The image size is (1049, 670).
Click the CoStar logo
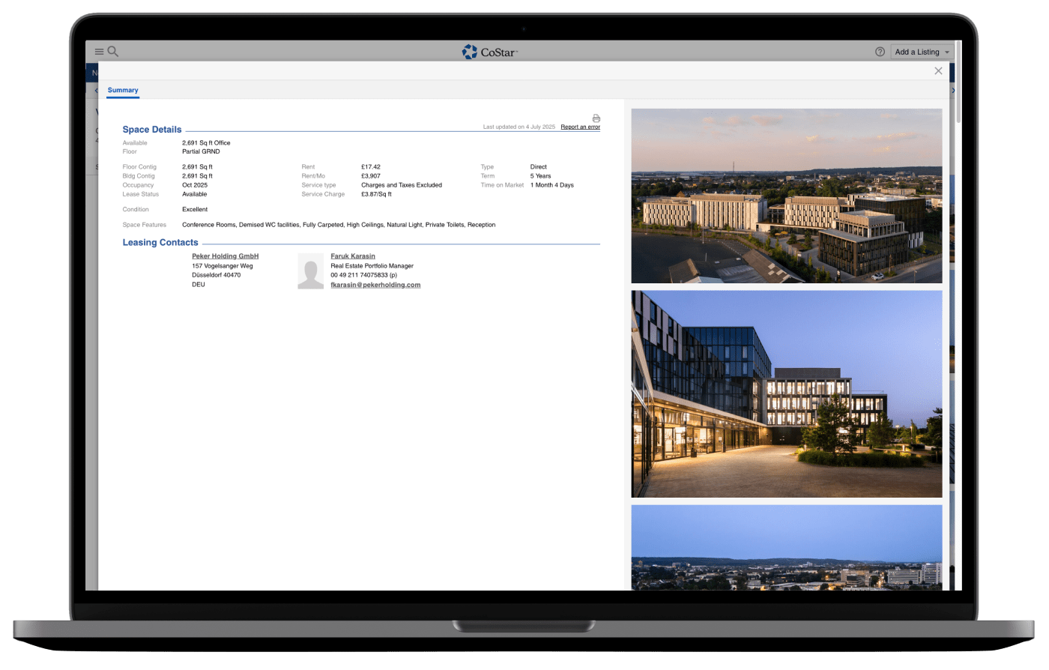[x=490, y=52]
